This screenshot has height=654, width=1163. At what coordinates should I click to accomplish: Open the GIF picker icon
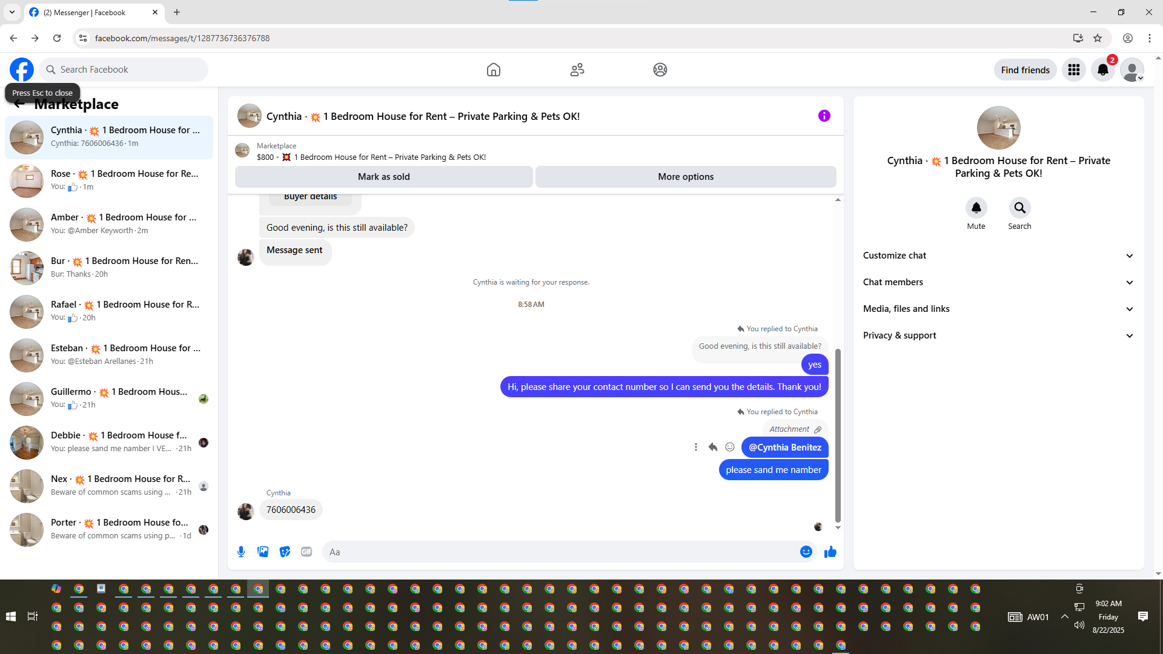(x=306, y=552)
